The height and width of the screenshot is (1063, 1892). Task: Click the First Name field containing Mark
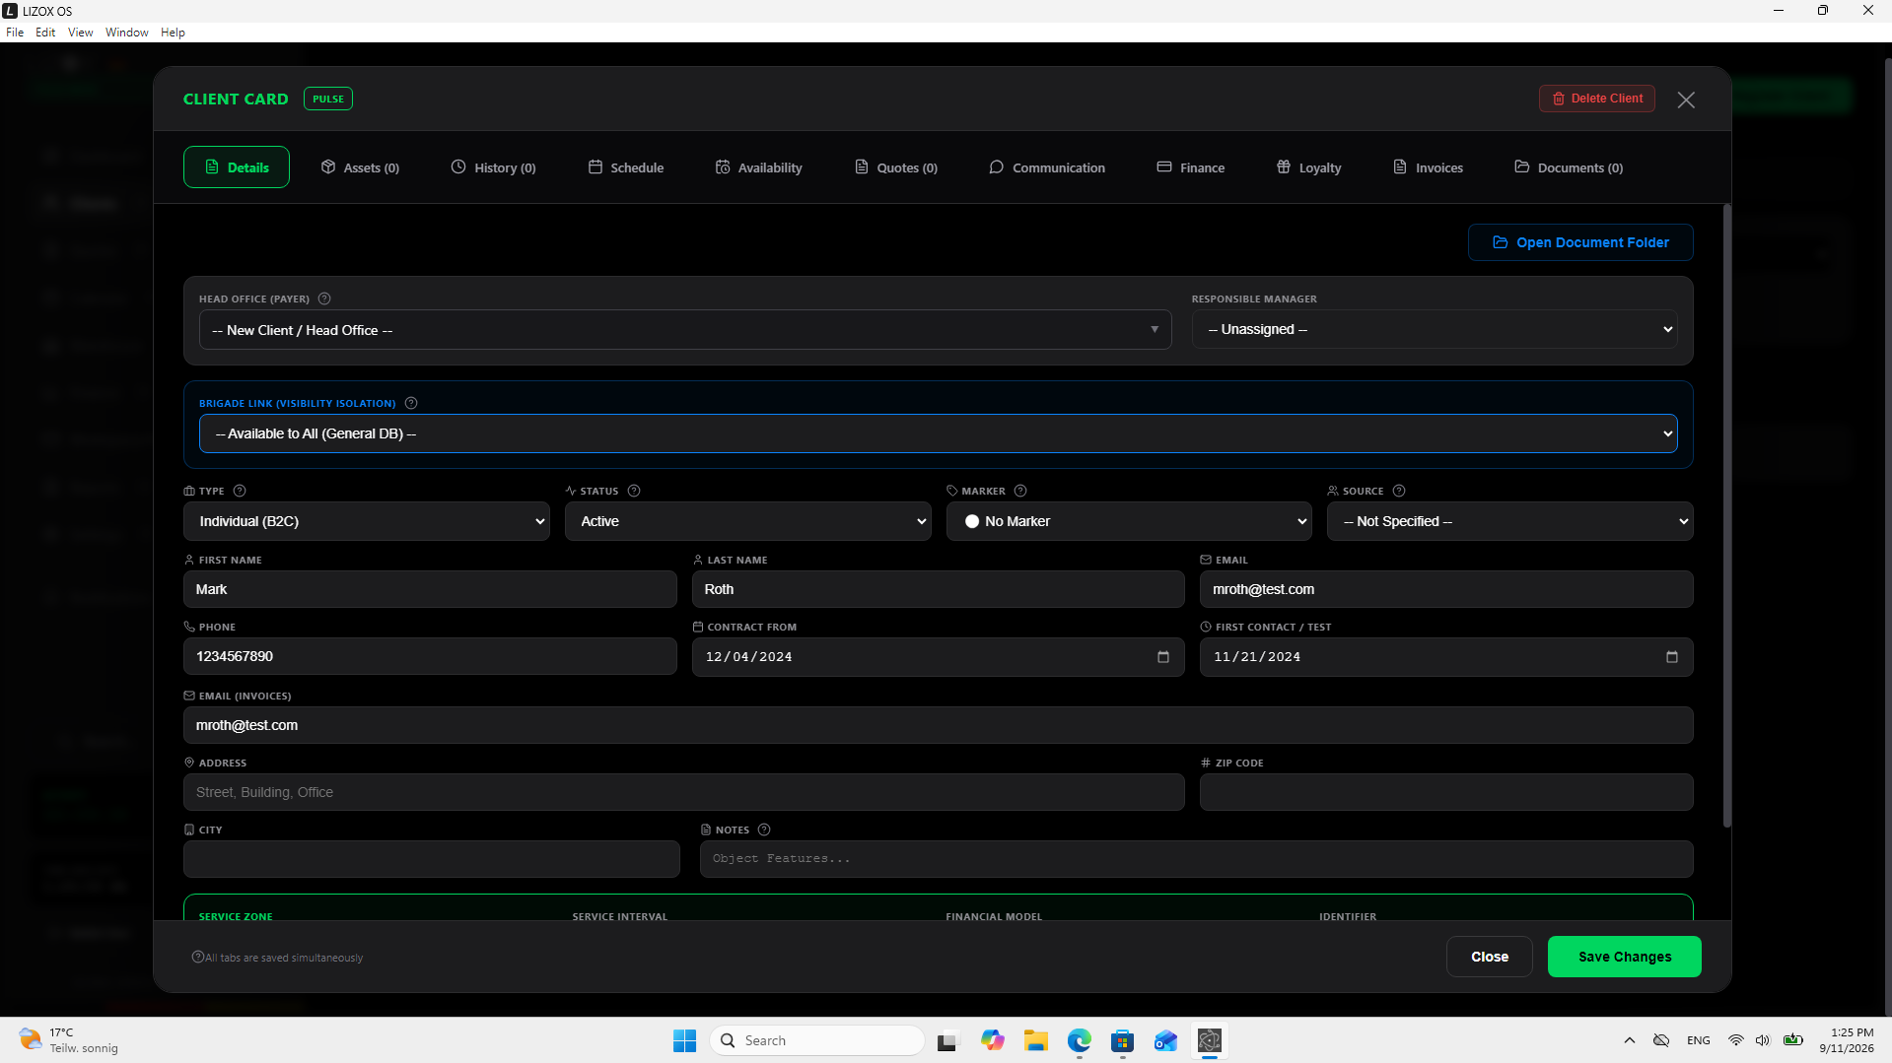(x=430, y=589)
